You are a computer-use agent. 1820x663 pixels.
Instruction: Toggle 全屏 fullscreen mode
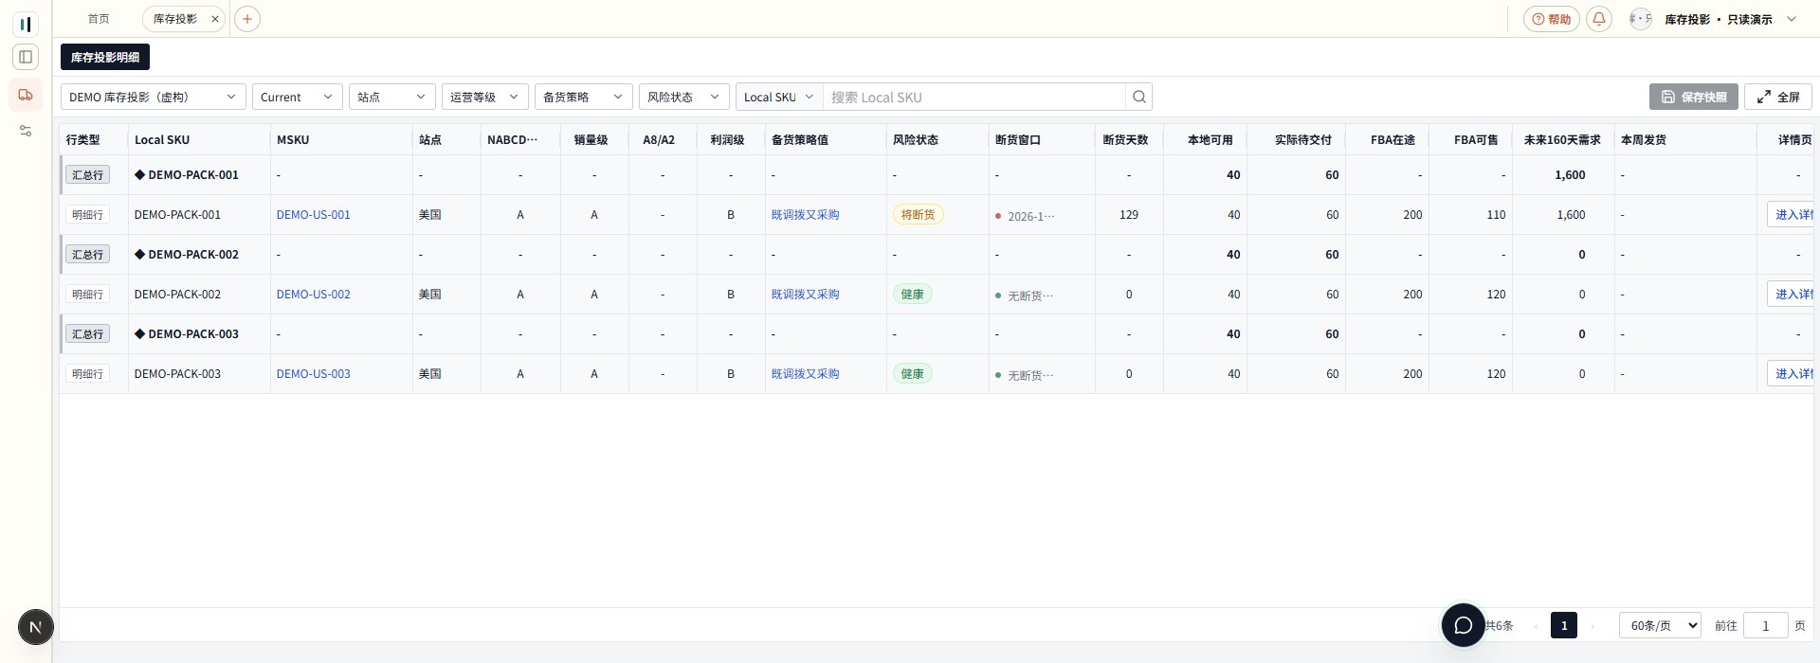(1778, 97)
